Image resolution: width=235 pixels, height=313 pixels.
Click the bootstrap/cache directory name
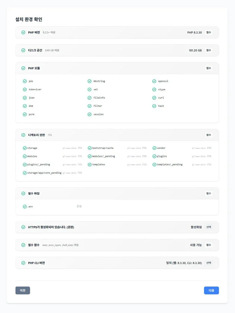[x=103, y=148]
